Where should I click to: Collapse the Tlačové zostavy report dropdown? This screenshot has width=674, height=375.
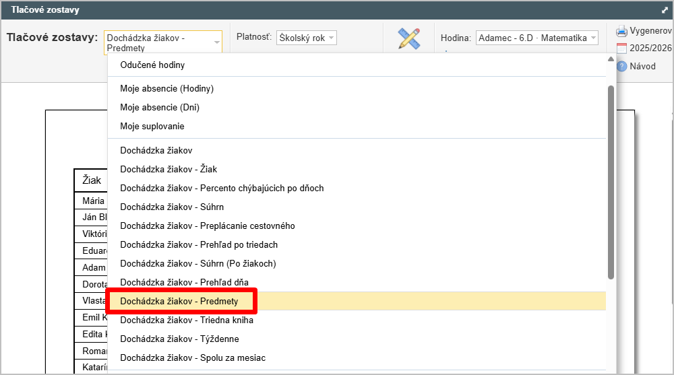(x=217, y=42)
